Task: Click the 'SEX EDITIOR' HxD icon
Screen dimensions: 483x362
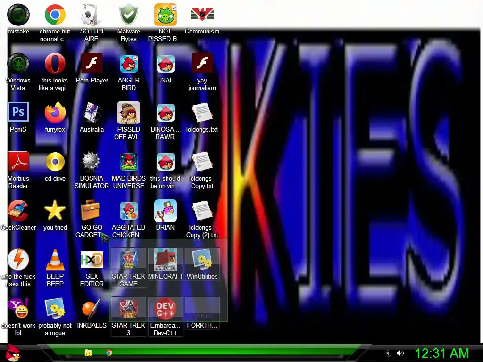Action: [92, 260]
